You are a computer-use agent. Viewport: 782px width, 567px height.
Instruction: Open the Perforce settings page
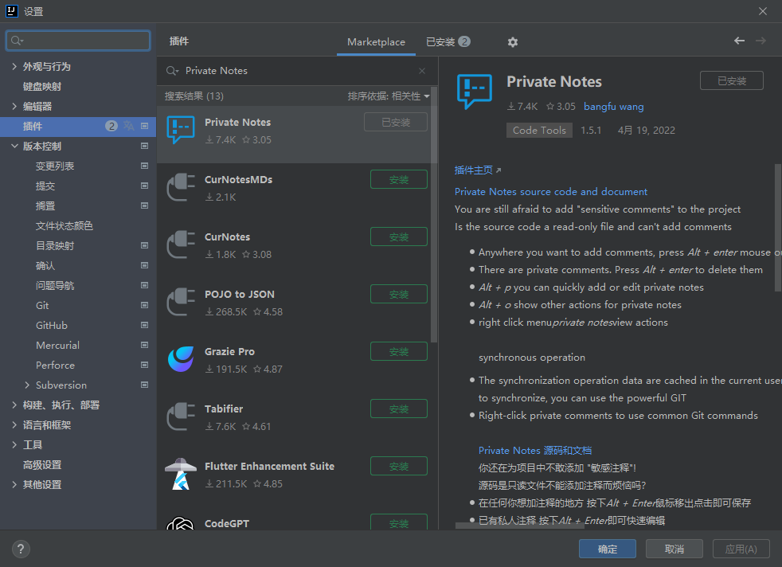(x=55, y=365)
